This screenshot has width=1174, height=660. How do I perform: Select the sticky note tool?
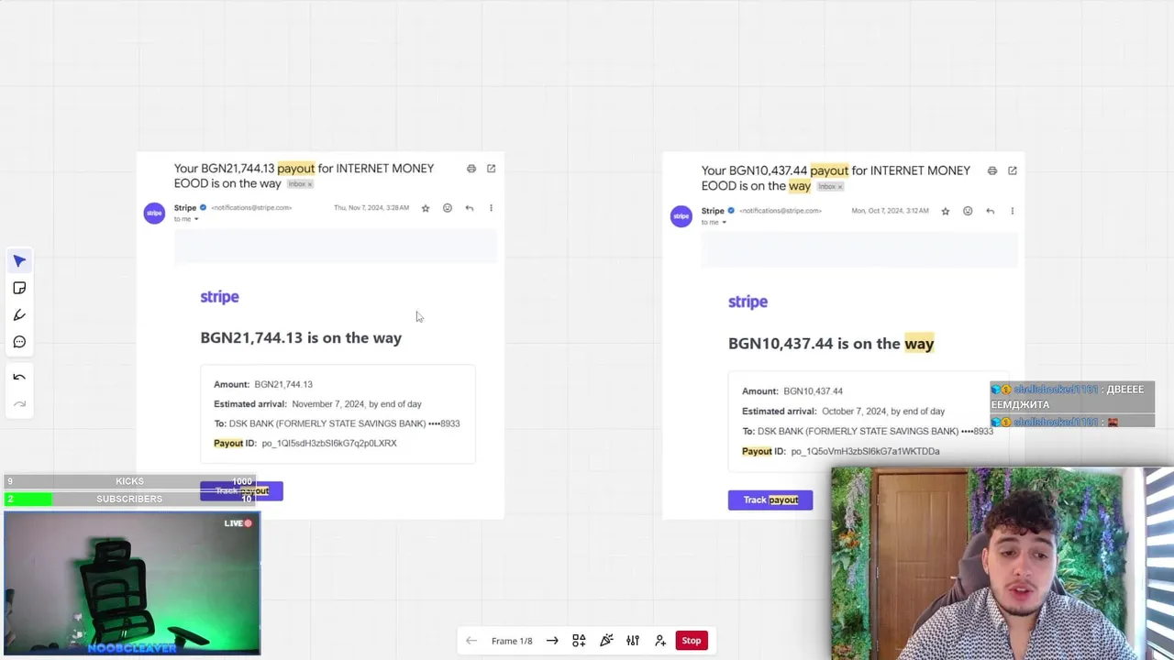19,288
